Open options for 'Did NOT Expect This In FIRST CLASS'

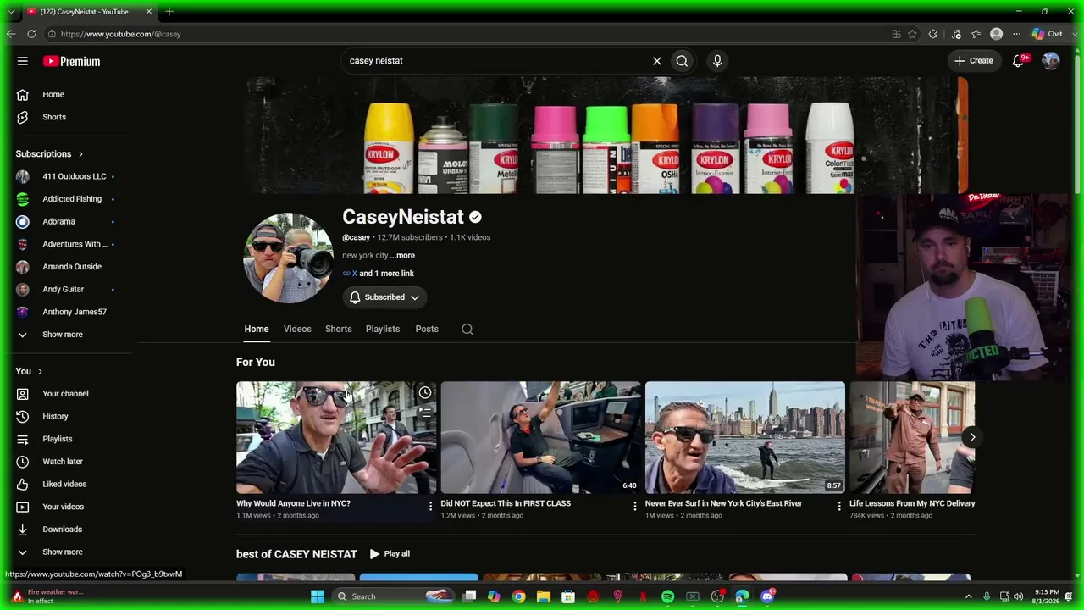[635, 506]
